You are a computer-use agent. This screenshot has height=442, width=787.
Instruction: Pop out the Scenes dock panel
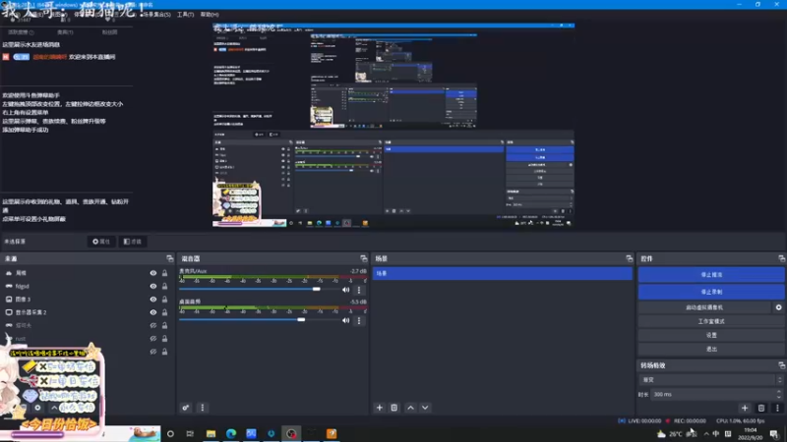coord(629,258)
